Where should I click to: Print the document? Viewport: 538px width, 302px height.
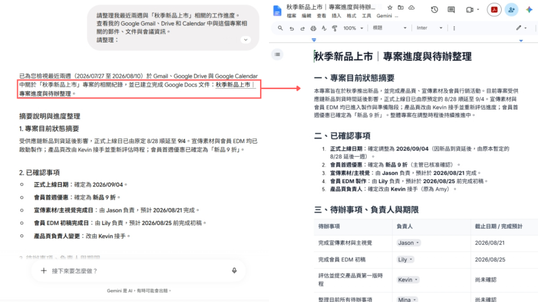tap(313, 28)
